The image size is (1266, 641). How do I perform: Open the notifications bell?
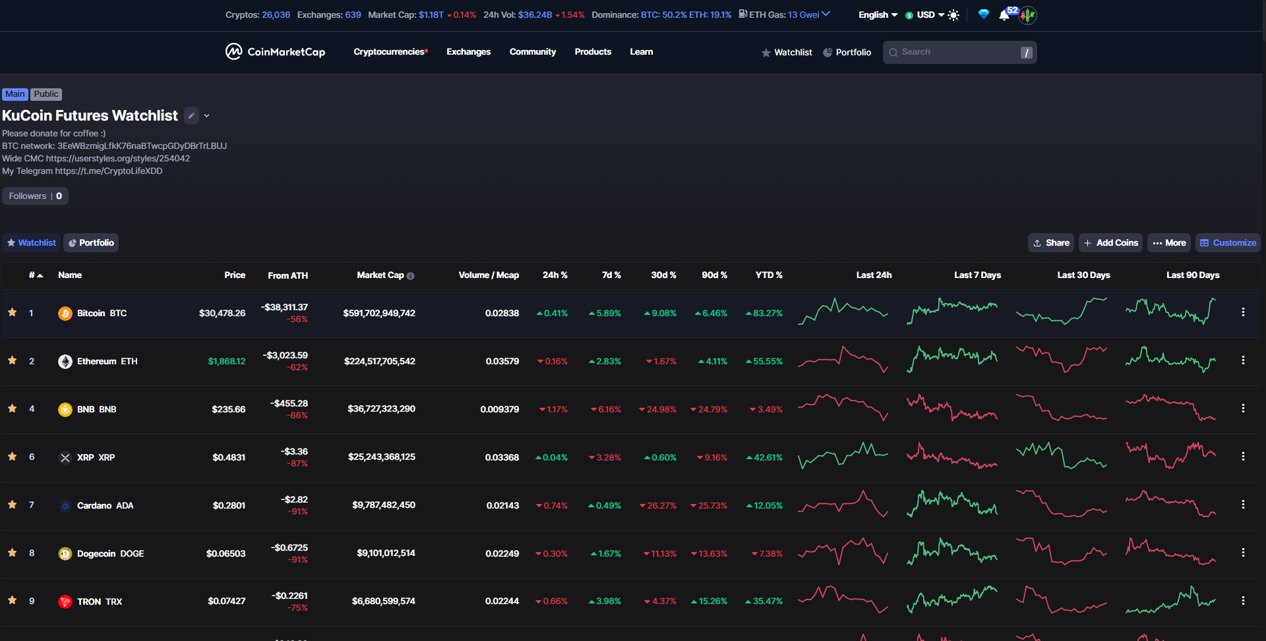(x=1004, y=15)
